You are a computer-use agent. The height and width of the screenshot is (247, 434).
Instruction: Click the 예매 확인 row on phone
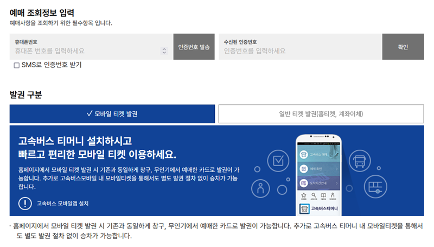point(318,169)
